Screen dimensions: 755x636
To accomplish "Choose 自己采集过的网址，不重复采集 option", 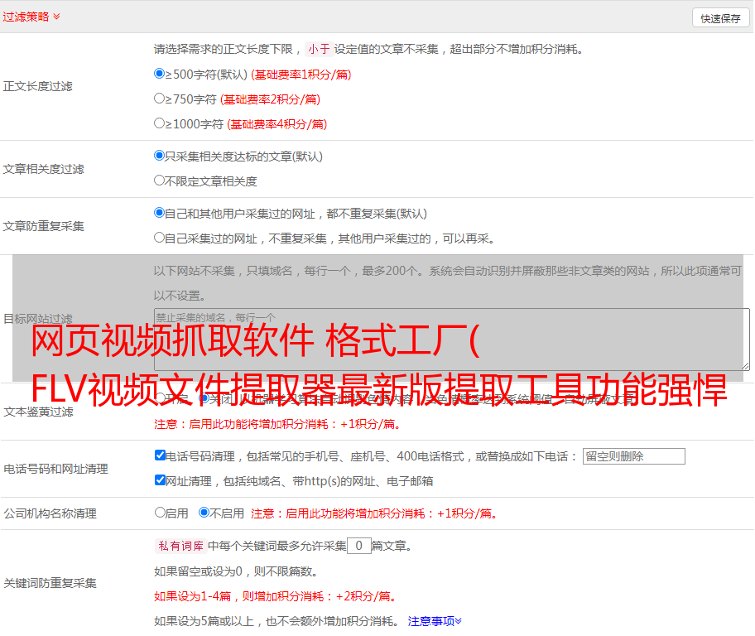I will (x=160, y=238).
